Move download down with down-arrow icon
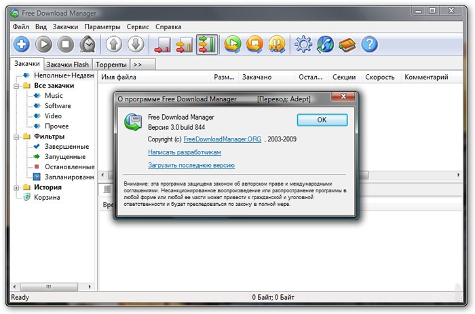 pyautogui.click(x=136, y=44)
